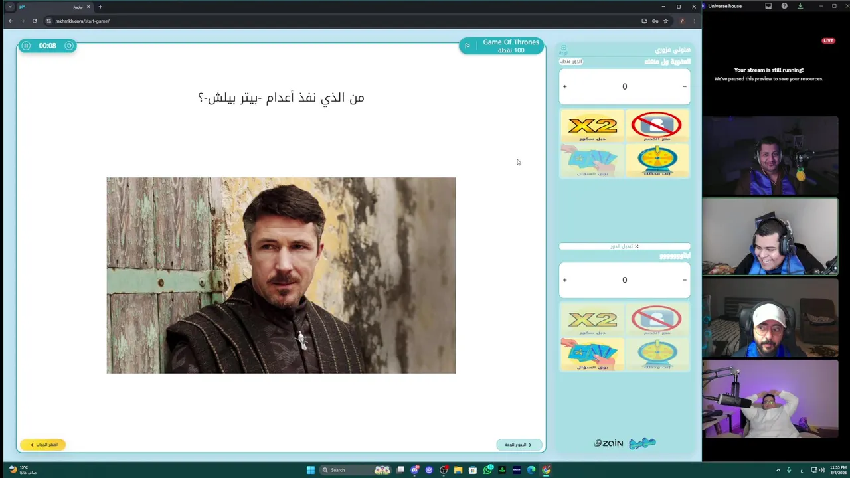Increase second team's score with plus

pos(565,280)
